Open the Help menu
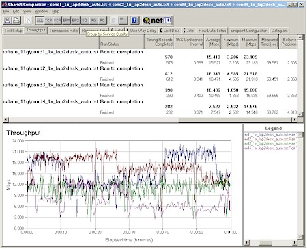Viewport: 307px width, 249px height. (x=55, y=11)
